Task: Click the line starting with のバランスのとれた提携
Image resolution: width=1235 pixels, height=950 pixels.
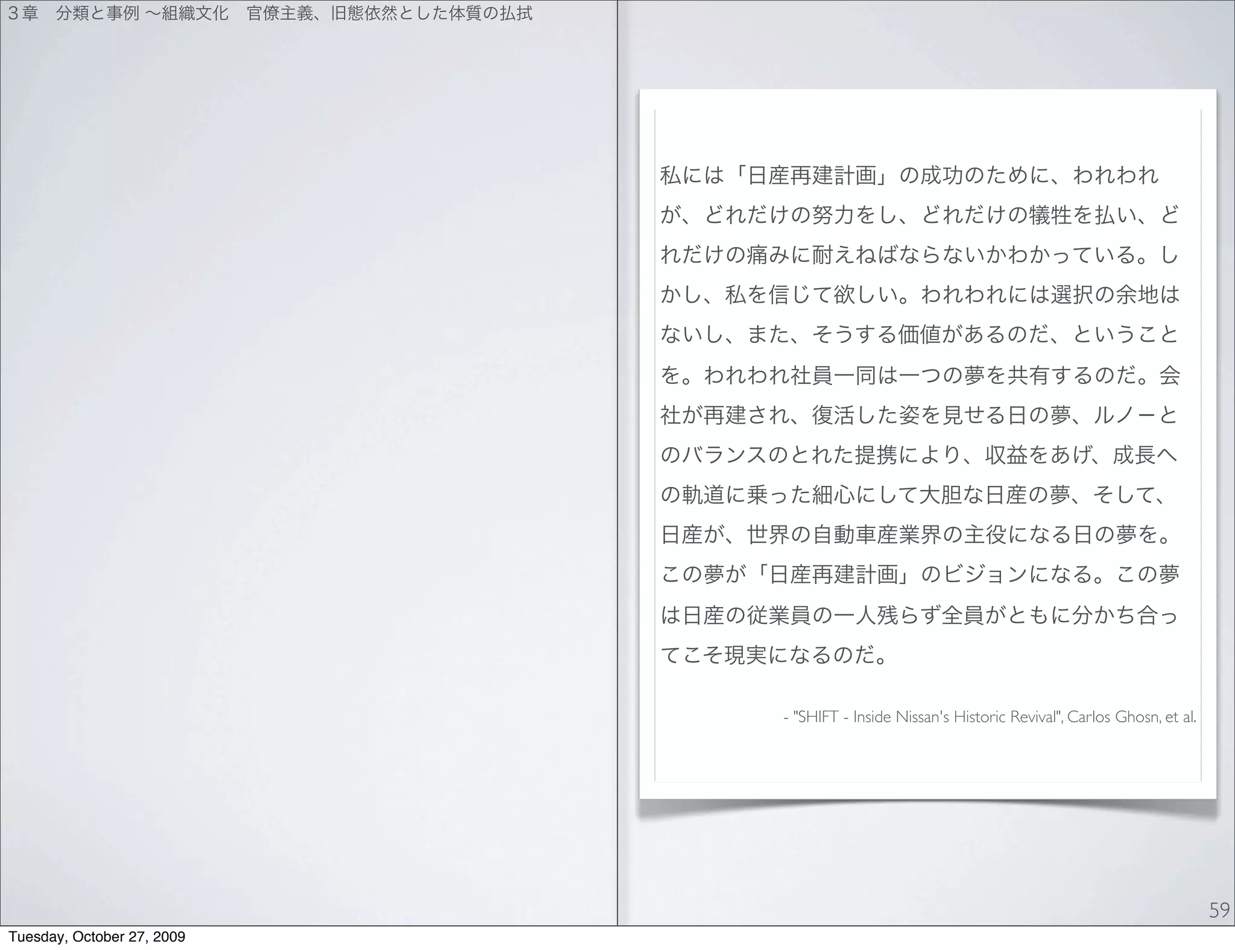Action: (x=920, y=455)
